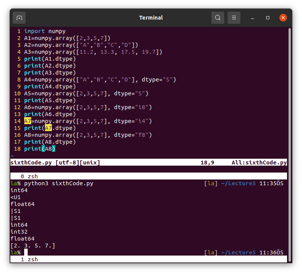Place cursor on the import numpy line
Screen dimensions: 302x274
click(x=45, y=31)
